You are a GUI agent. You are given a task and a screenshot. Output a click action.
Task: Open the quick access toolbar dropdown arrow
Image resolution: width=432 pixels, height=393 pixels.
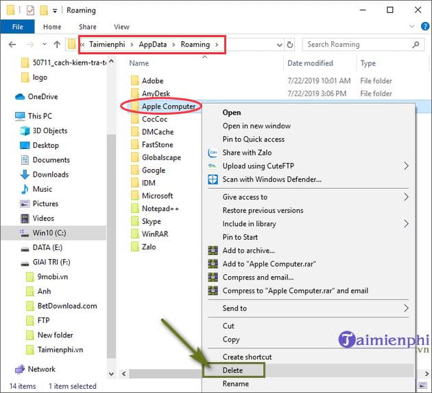55,11
